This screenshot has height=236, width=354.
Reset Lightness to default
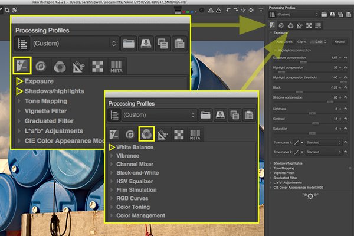pyautogui.click(x=345, y=109)
